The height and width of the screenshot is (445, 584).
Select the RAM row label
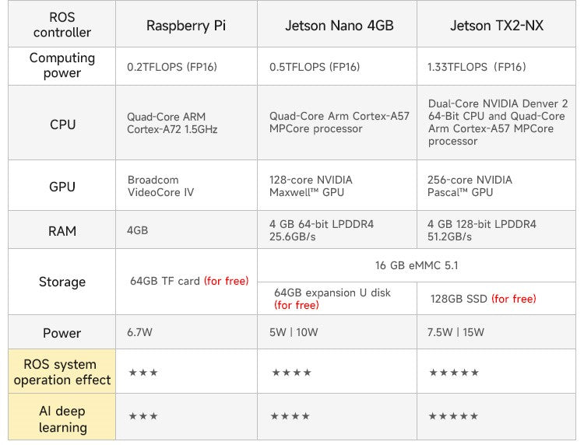coord(62,231)
